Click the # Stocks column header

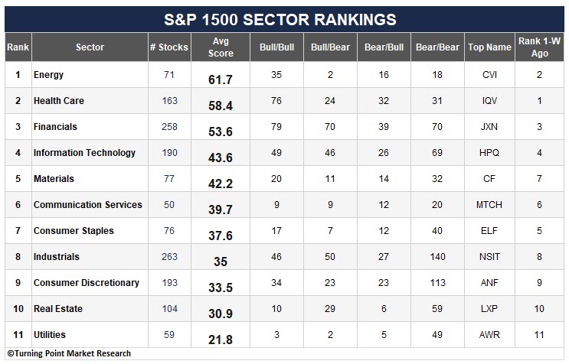[x=169, y=47]
